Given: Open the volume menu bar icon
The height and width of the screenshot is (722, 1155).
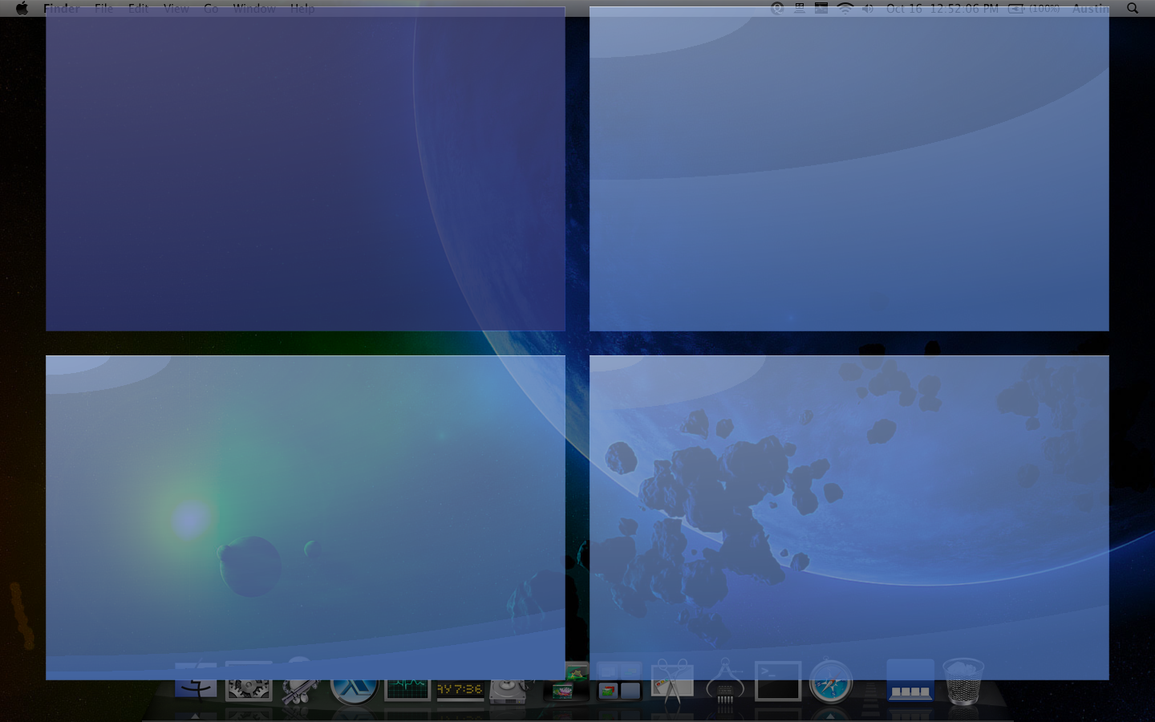Looking at the screenshot, I should (x=868, y=8).
